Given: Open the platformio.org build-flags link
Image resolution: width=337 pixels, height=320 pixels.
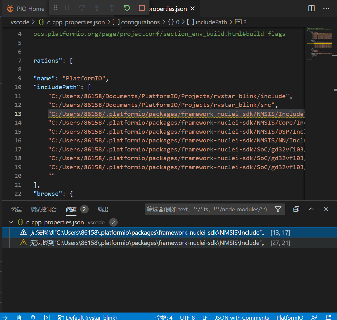Looking at the screenshot, I should [159, 34].
